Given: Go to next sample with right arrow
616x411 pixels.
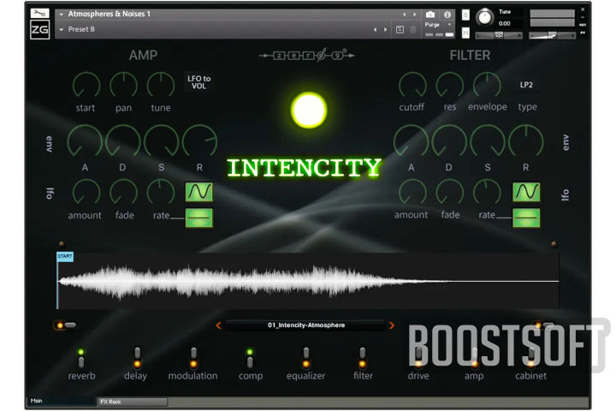Looking at the screenshot, I should 392,325.
